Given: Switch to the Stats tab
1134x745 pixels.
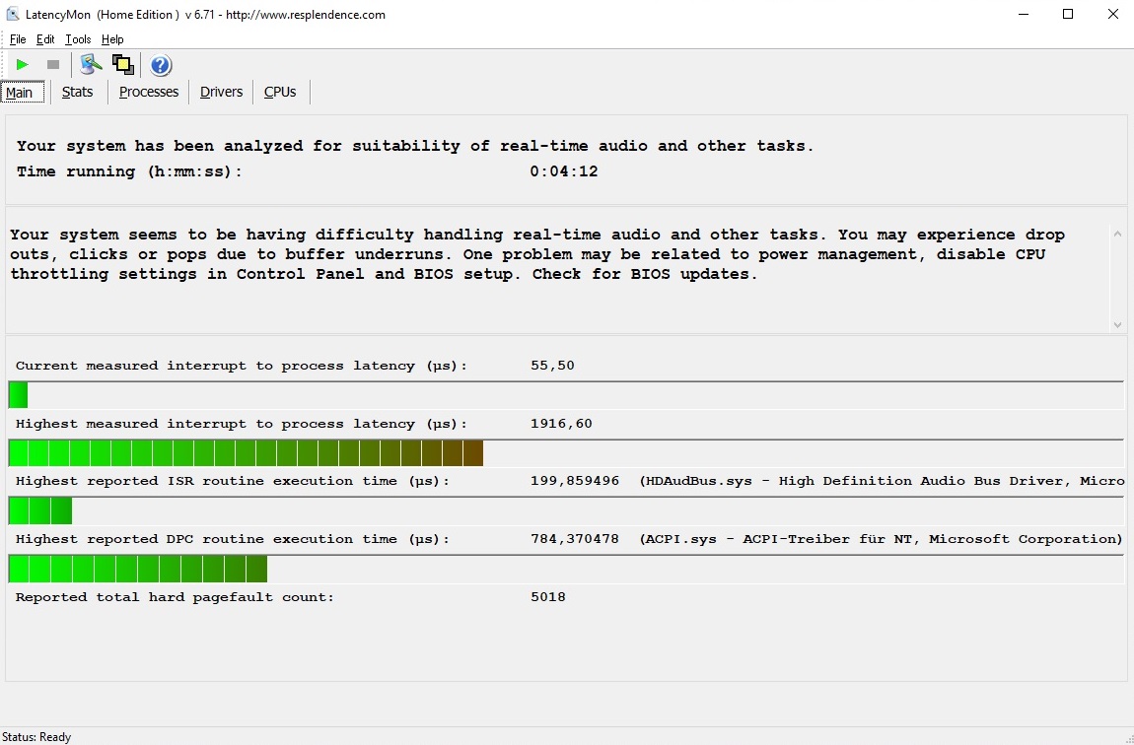Looking at the screenshot, I should (x=77, y=93).
